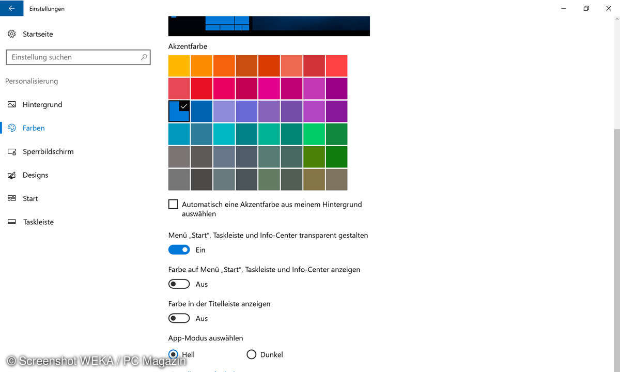This screenshot has height=372, width=620.
Task: Click the Start tiles icon
Action: point(11,198)
